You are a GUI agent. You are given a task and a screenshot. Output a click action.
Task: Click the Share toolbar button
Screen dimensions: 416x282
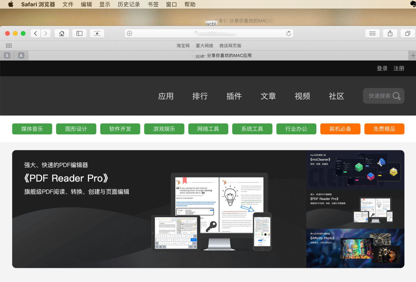tap(390, 33)
